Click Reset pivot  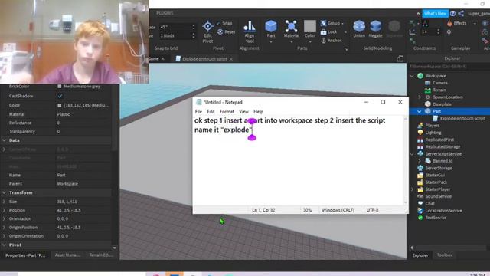click(x=227, y=32)
